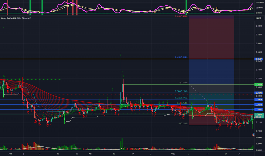Click the 0.4200 price axis value

(x=259, y=35)
